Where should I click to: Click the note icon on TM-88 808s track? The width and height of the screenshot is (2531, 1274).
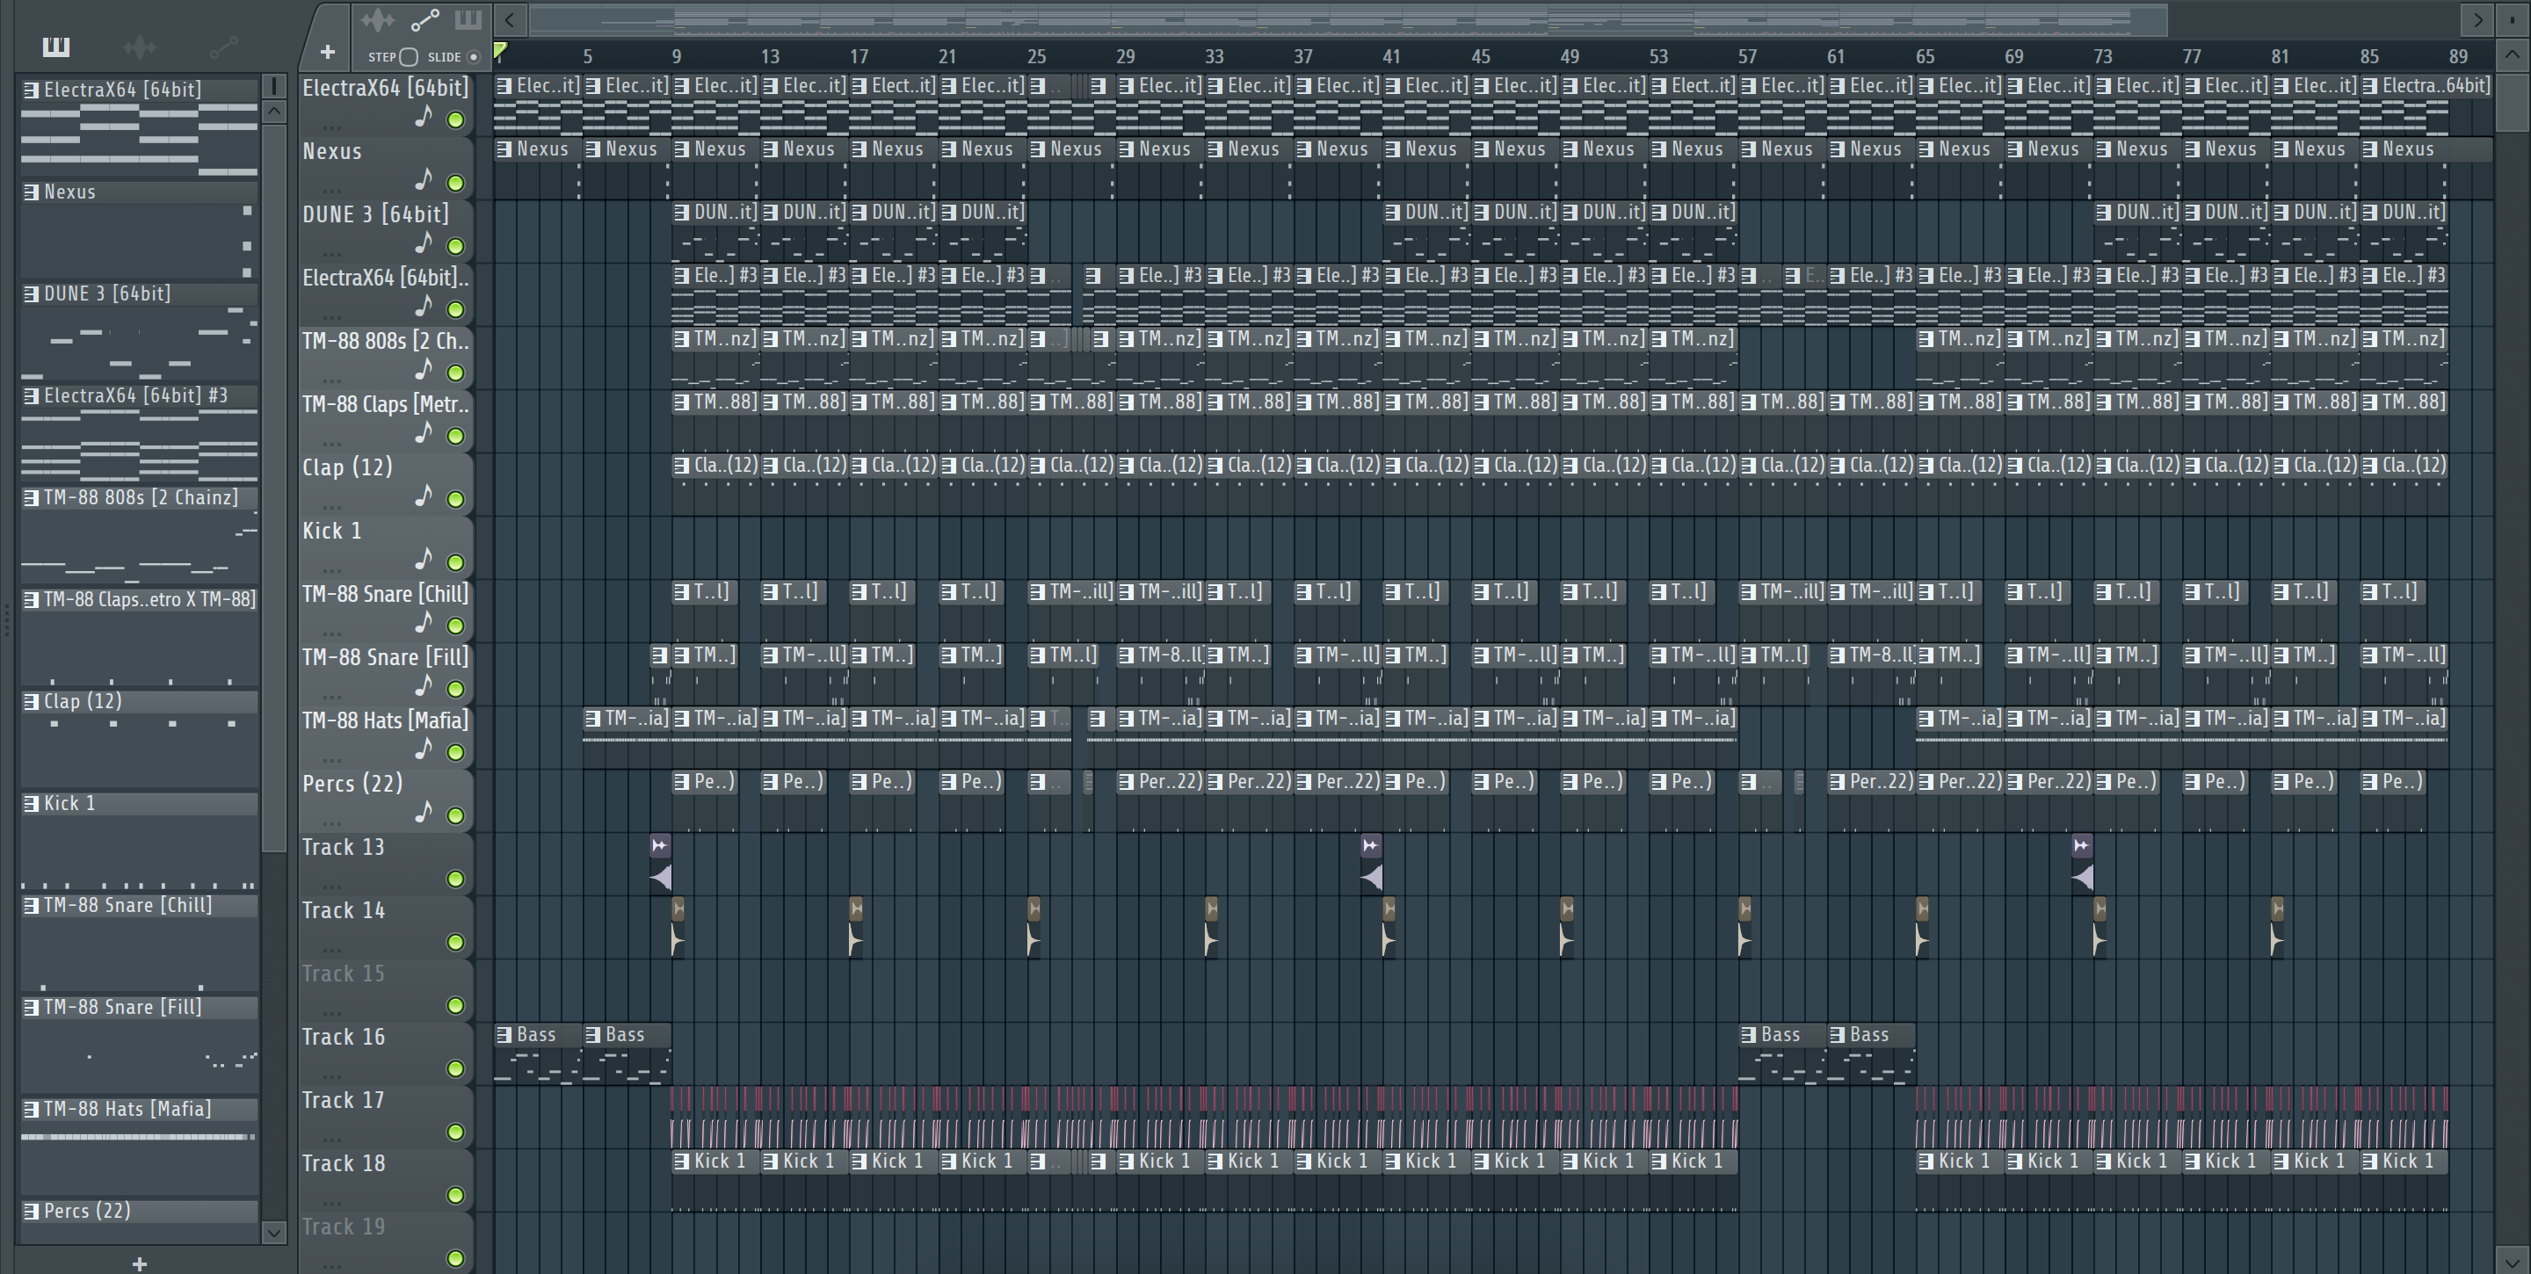tap(424, 369)
